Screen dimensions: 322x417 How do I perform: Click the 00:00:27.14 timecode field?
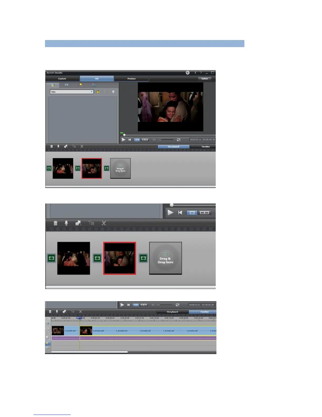click(x=195, y=140)
